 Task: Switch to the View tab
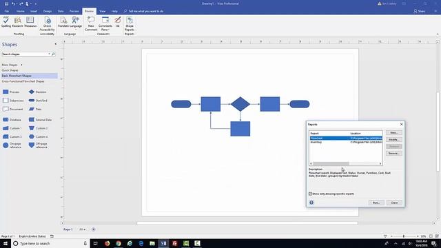click(103, 11)
